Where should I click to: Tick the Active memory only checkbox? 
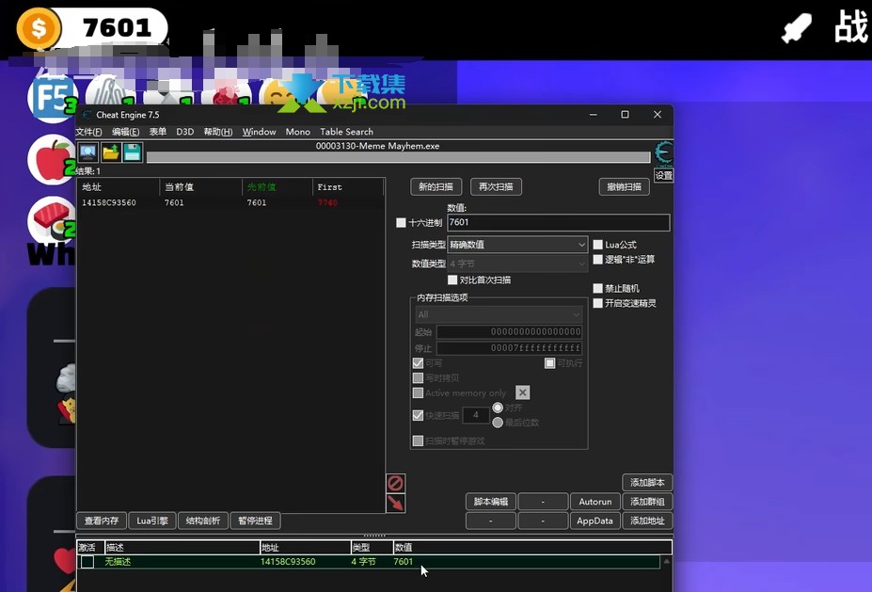tap(419, 392)
